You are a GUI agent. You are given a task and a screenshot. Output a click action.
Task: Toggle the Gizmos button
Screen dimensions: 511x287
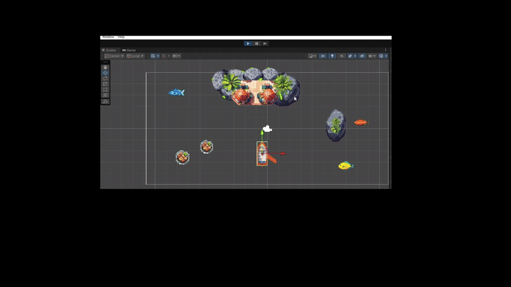click(x=381, y=56)
